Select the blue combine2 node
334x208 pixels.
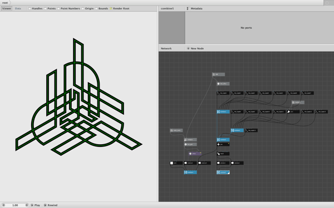(x=237, y=130)
